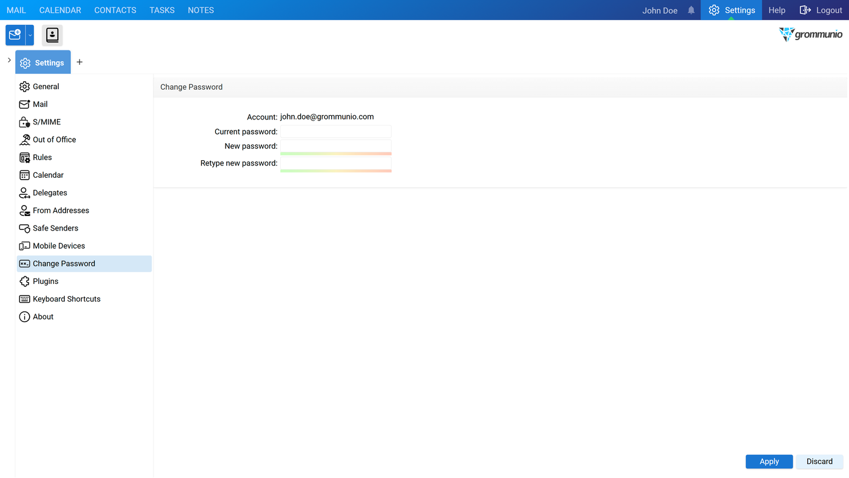This screenshot has width=849, height=478.
Task: Click the Settings gear icon in top bar
Action: pyautogui.click(x=714, y=10)
